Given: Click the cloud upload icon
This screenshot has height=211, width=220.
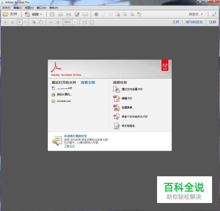Looking at the screenshot, I should [60, 14].
